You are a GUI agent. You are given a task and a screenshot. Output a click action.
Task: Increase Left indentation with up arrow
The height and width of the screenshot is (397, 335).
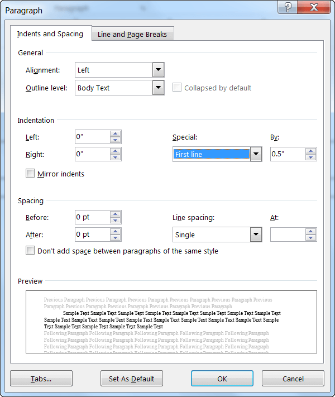(116, 134)
